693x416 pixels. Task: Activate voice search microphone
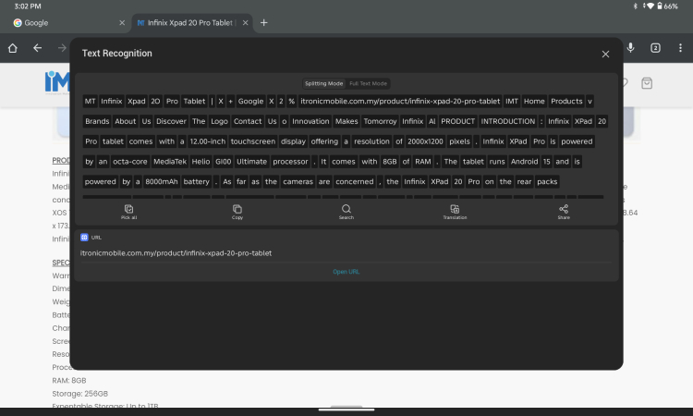[631, 48]
